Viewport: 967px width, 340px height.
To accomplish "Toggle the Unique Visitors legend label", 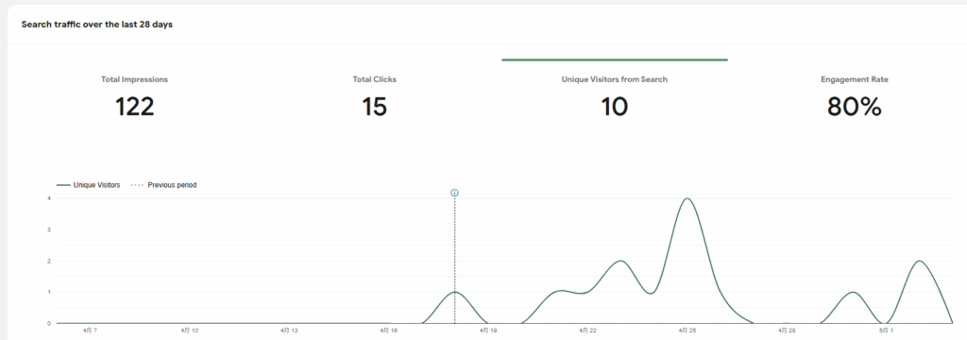I will [x=97, y=185].
